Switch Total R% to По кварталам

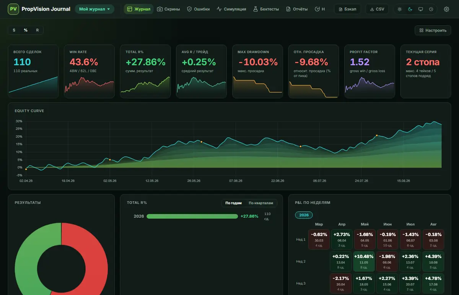coord(261,203)
